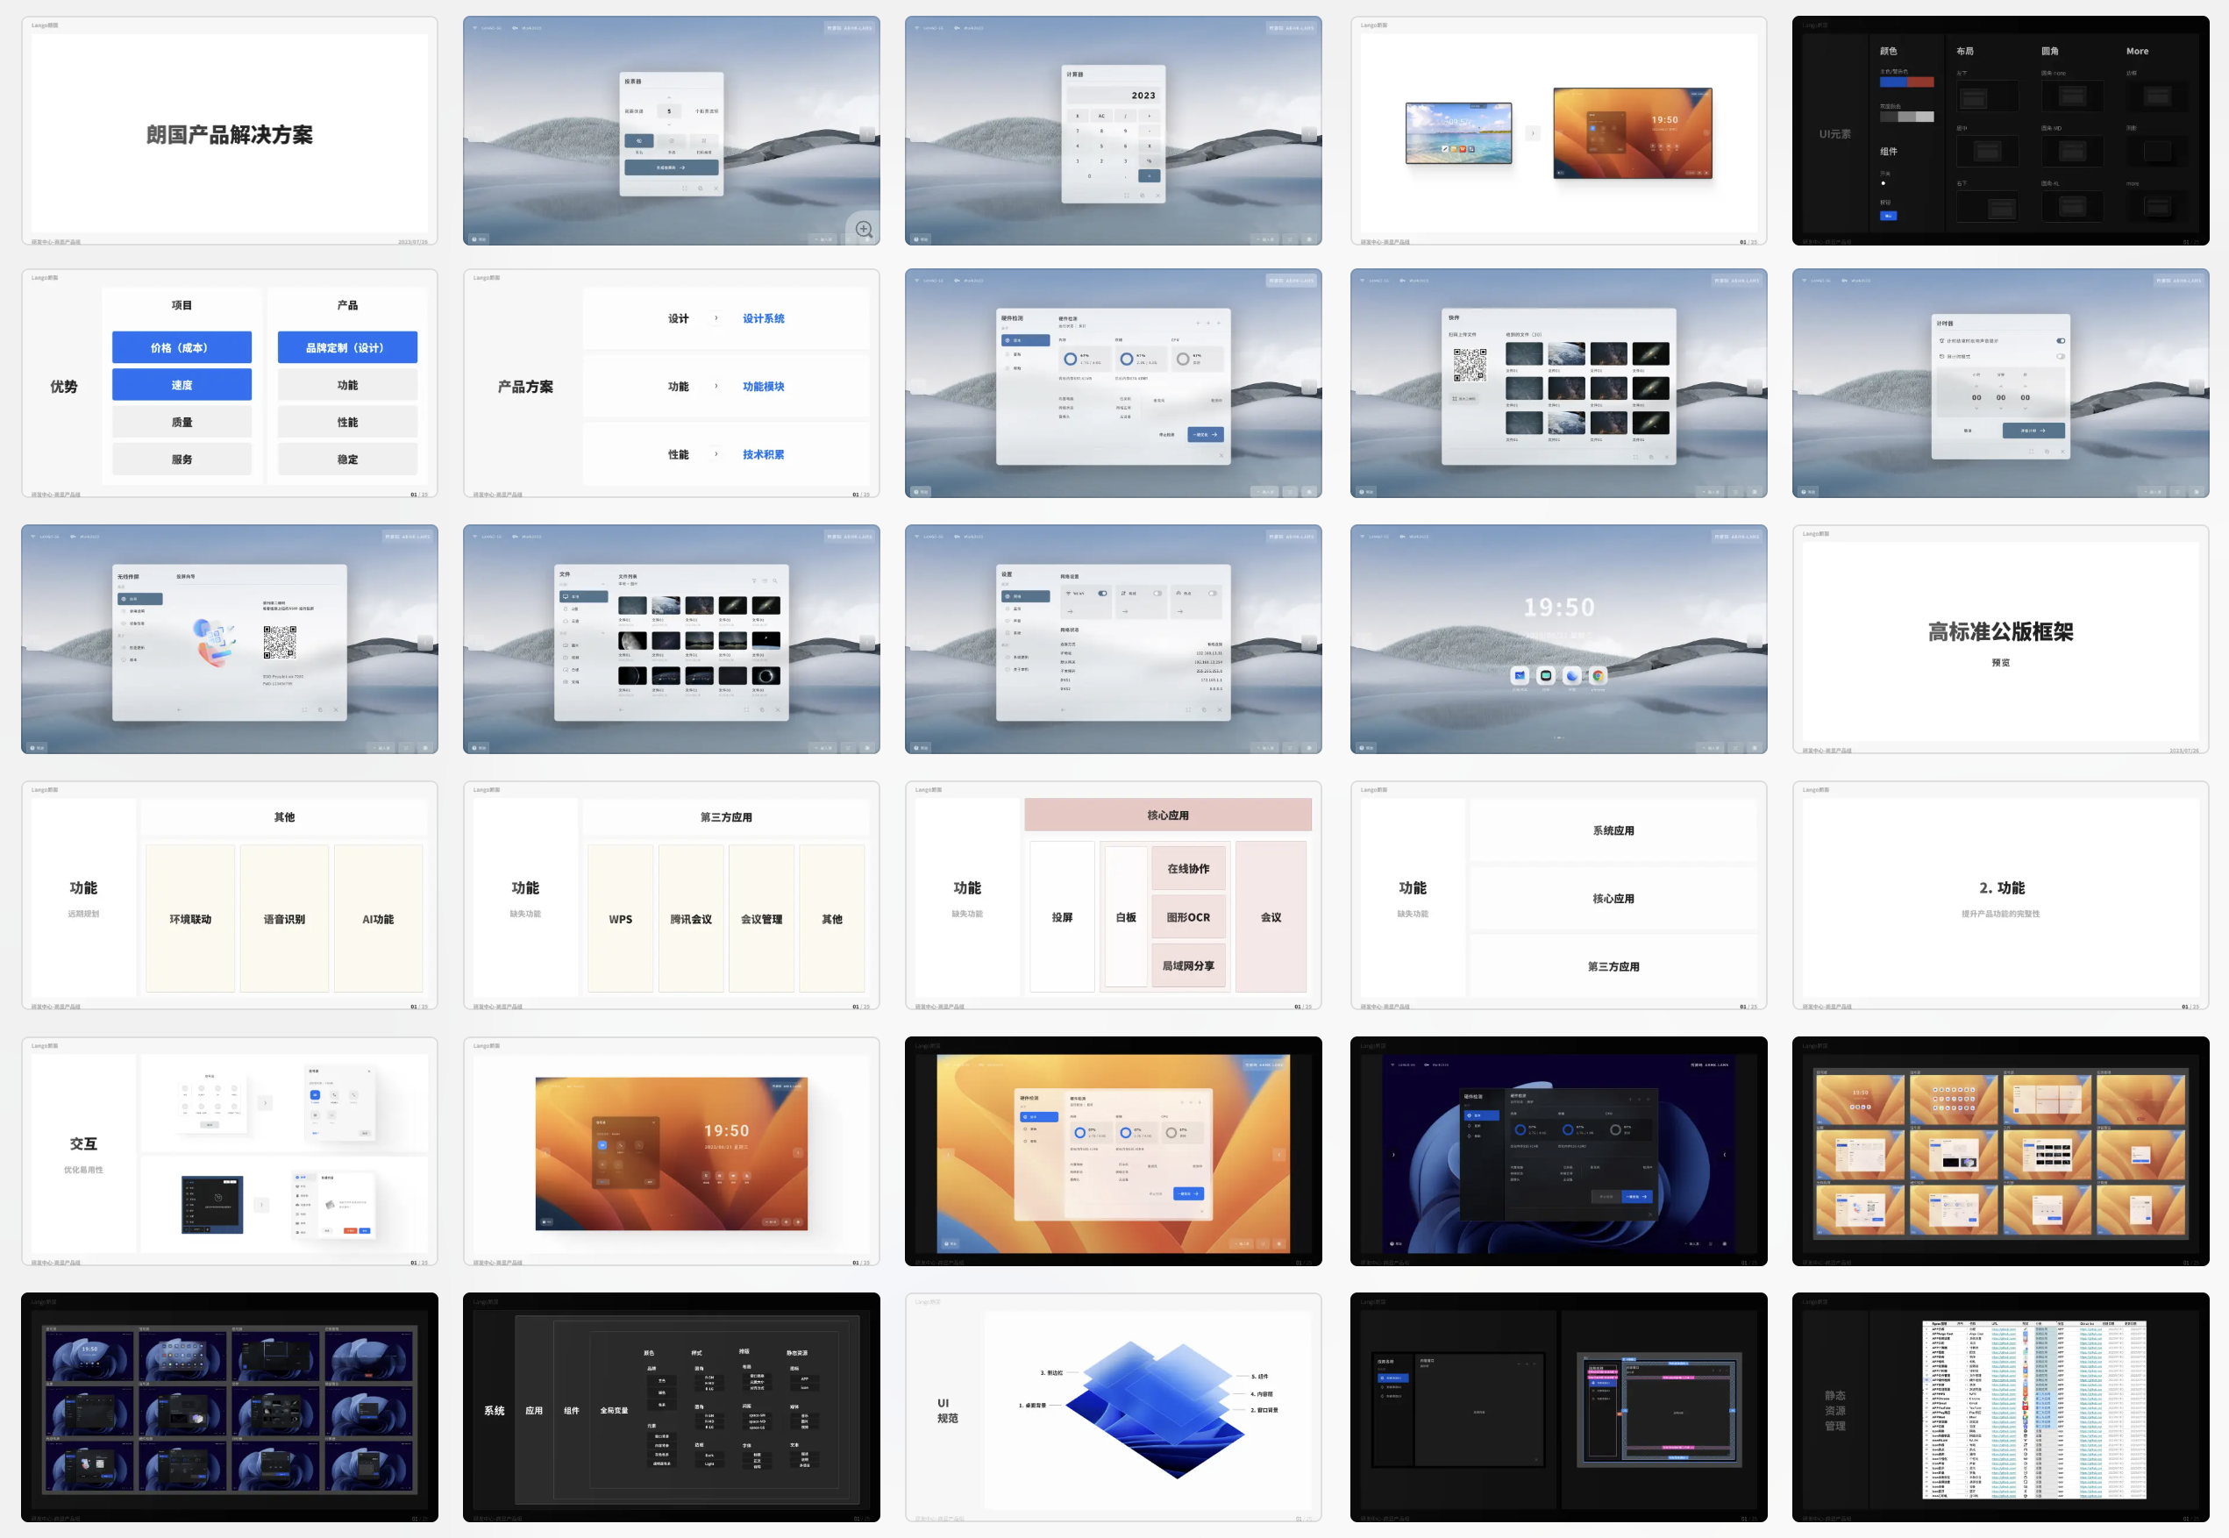Click the magnifier zoom-in icon on the voting slide
2229x1538 pixels.
[864, 230]
